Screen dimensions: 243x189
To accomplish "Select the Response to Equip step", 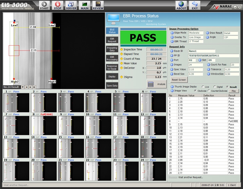I will (112, 67).
